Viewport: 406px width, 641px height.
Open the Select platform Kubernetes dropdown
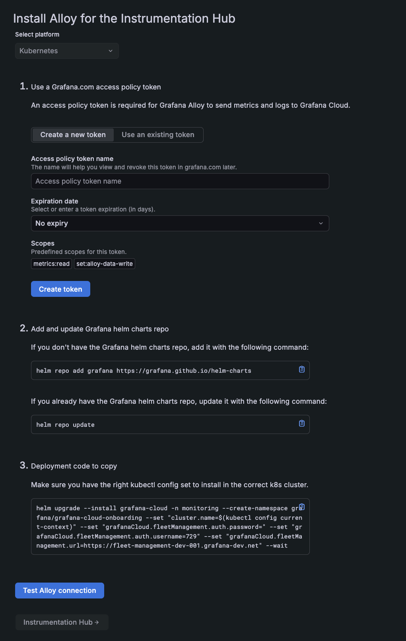(67, 51)
